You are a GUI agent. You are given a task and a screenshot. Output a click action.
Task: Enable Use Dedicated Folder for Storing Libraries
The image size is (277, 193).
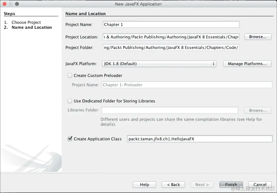tap(70, 101)
